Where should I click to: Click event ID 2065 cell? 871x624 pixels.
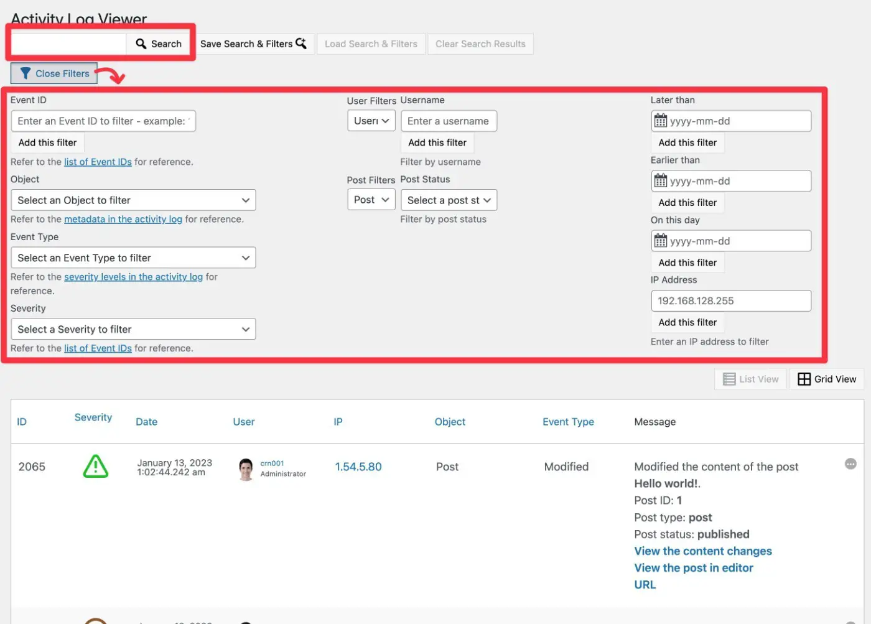tap(32, 467)
